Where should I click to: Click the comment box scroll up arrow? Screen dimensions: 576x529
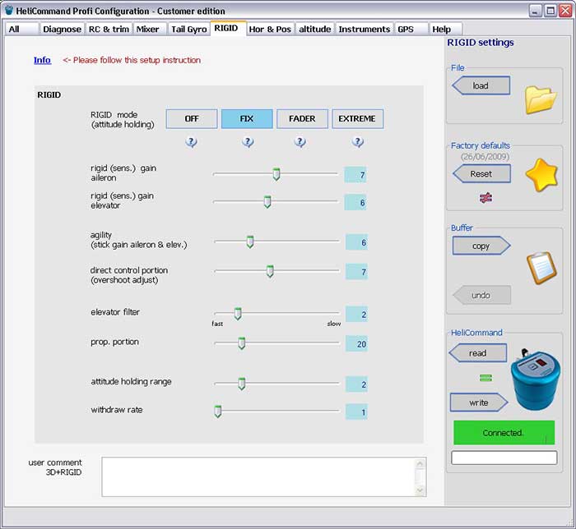[420, 464]
